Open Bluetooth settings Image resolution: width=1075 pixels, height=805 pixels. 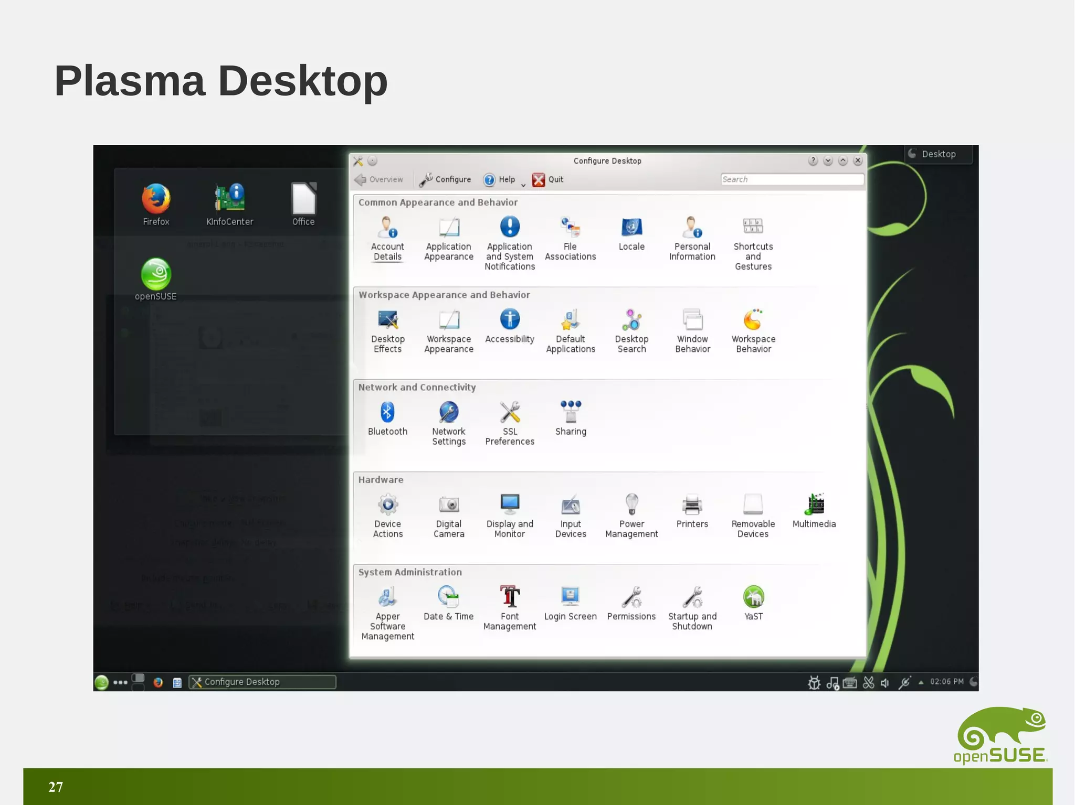point(387,418)
